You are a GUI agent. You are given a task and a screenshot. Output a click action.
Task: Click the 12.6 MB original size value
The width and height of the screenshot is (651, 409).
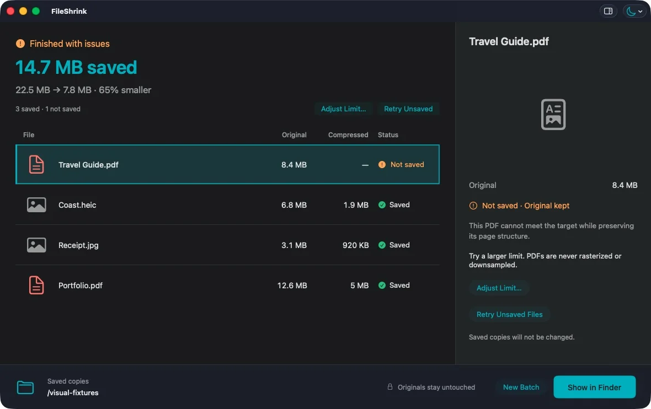point(292,286)
